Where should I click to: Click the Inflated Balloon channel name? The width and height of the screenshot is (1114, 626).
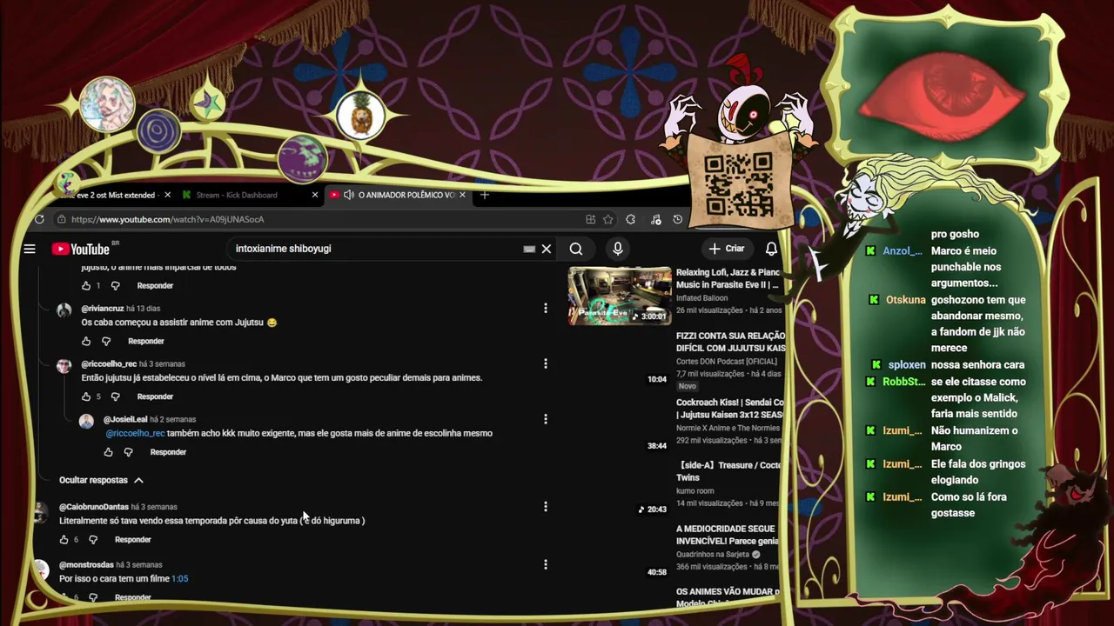pyautogui.click(x=701, y=298)
